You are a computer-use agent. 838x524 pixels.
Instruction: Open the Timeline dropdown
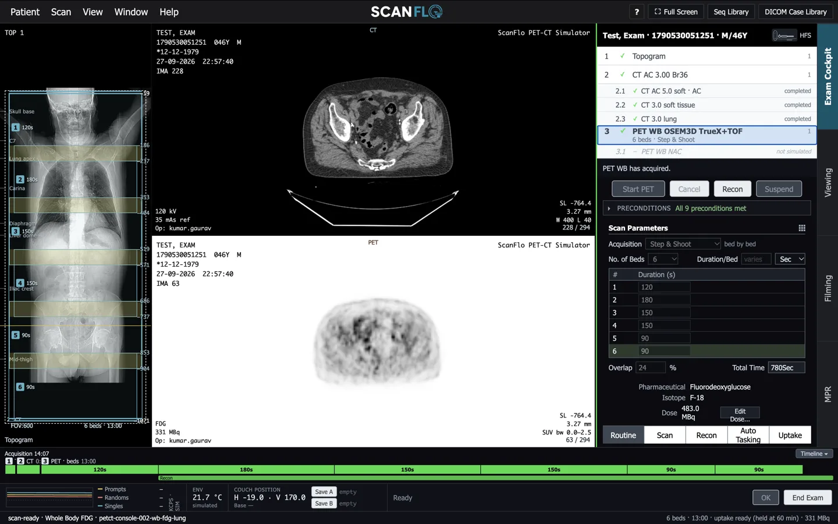814,454
